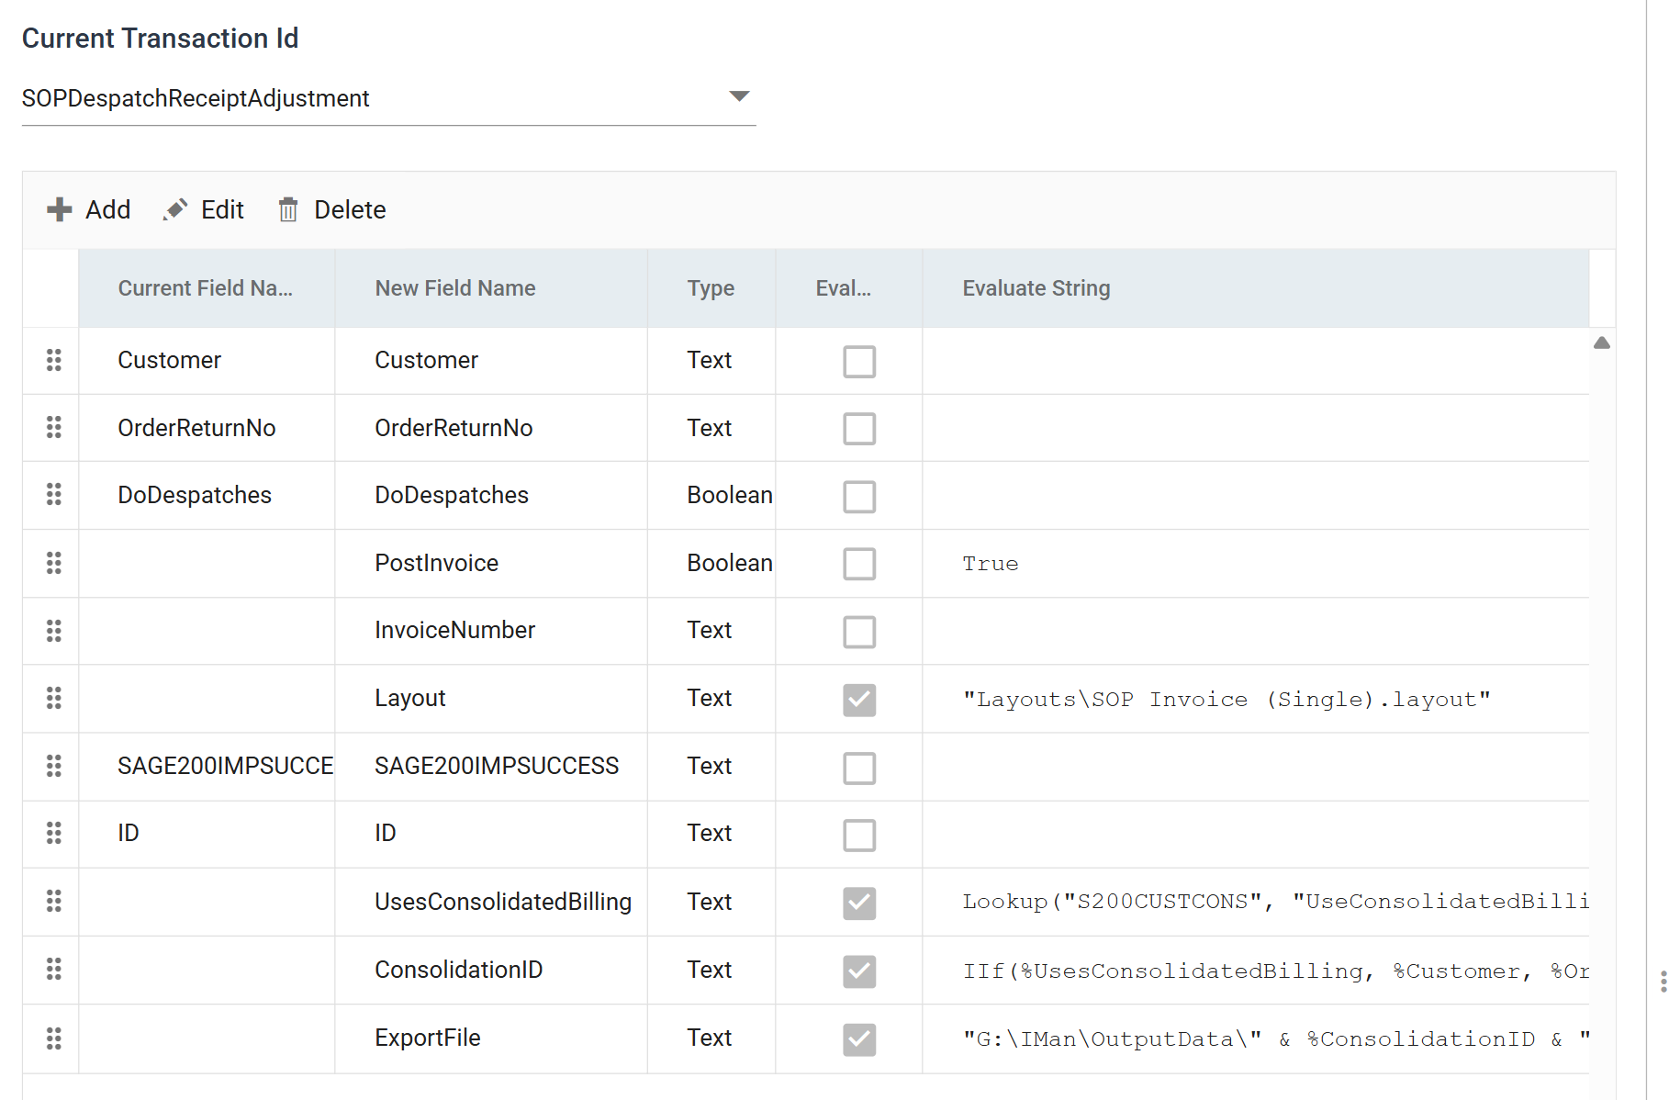Click drag handle for SAGE200IMPSUCCESS row

click(x=54, y=766)
